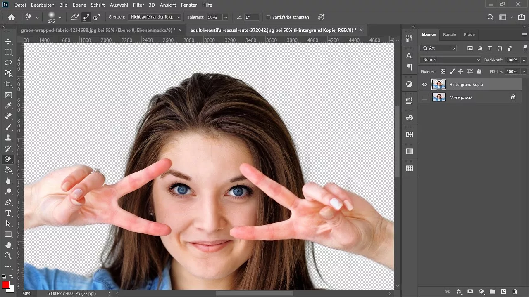The height and width of the screenshot is (297, 529).
Task: Select the Move tool
Action: [x=8, y=41]
